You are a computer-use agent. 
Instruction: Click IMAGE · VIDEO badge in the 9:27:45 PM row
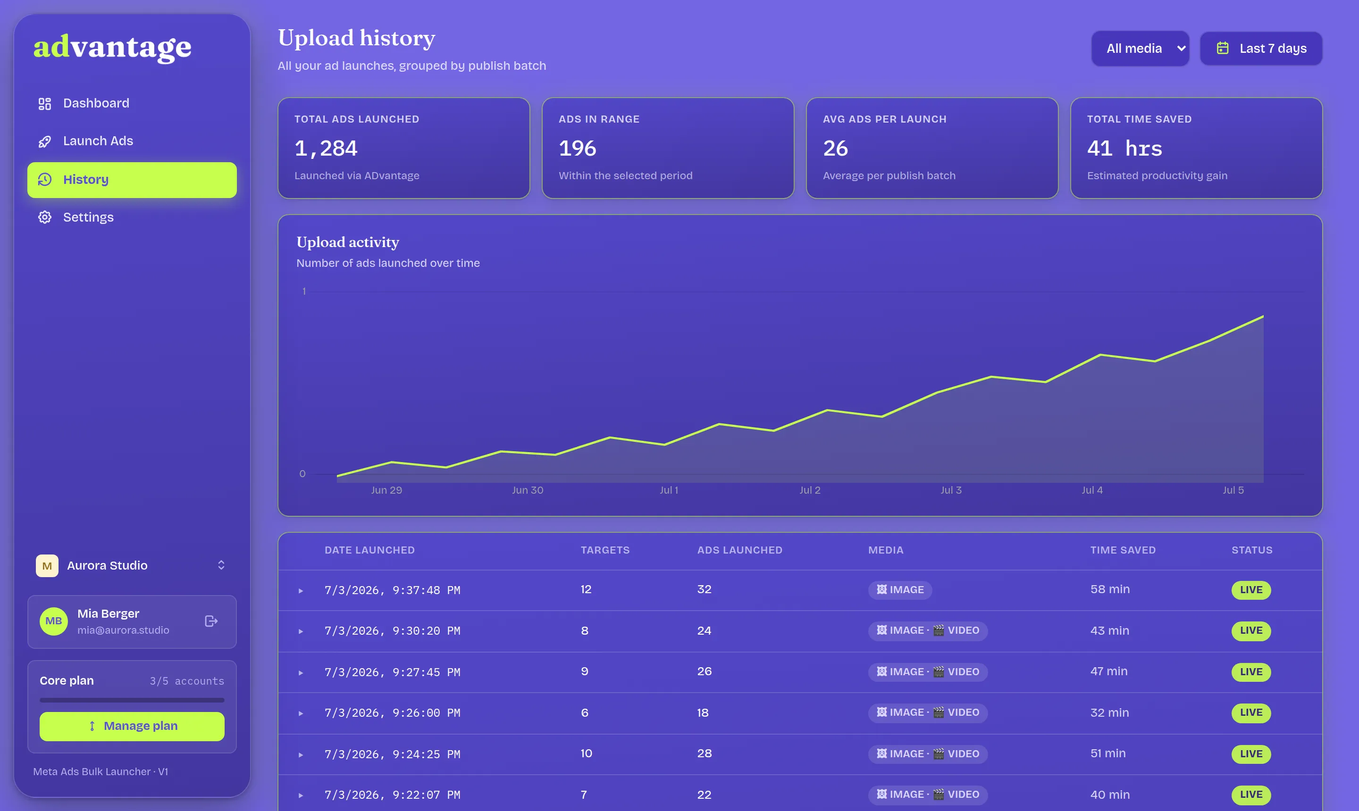[x=928, y=671]
